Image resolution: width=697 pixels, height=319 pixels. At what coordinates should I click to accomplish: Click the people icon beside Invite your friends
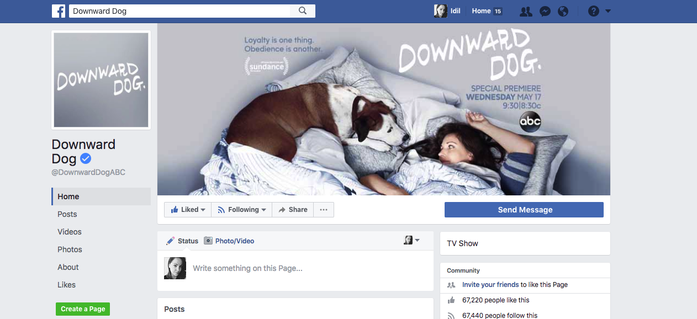[x=451, y=285]
